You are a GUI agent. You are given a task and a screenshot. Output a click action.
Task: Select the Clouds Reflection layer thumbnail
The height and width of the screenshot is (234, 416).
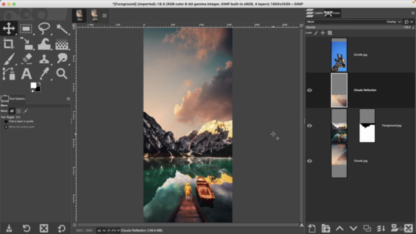tap(339, 90)
